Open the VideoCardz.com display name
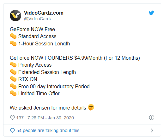The width and height of the screenshot is (164, 140). 44,13
